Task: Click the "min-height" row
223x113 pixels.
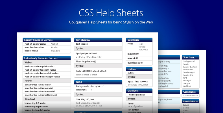Action: tap(139, 54)
